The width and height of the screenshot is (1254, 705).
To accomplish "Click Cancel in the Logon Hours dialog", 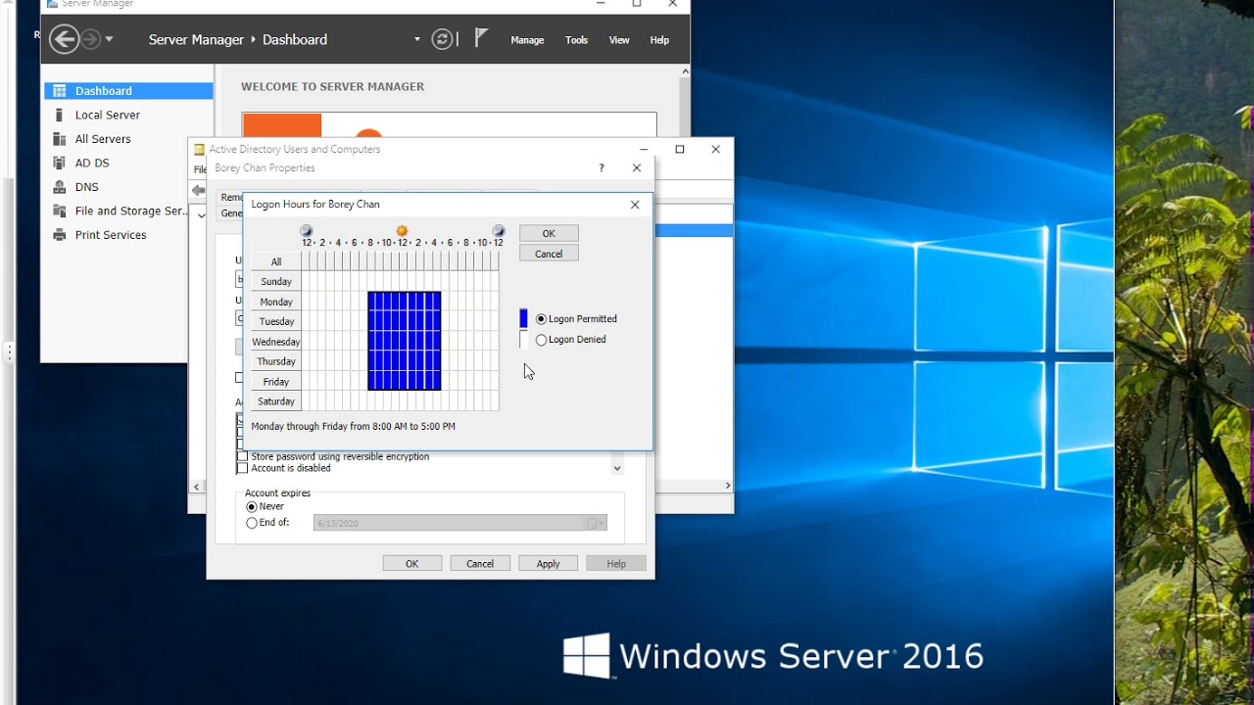I will pyautogui.click(x=549, y=254).
